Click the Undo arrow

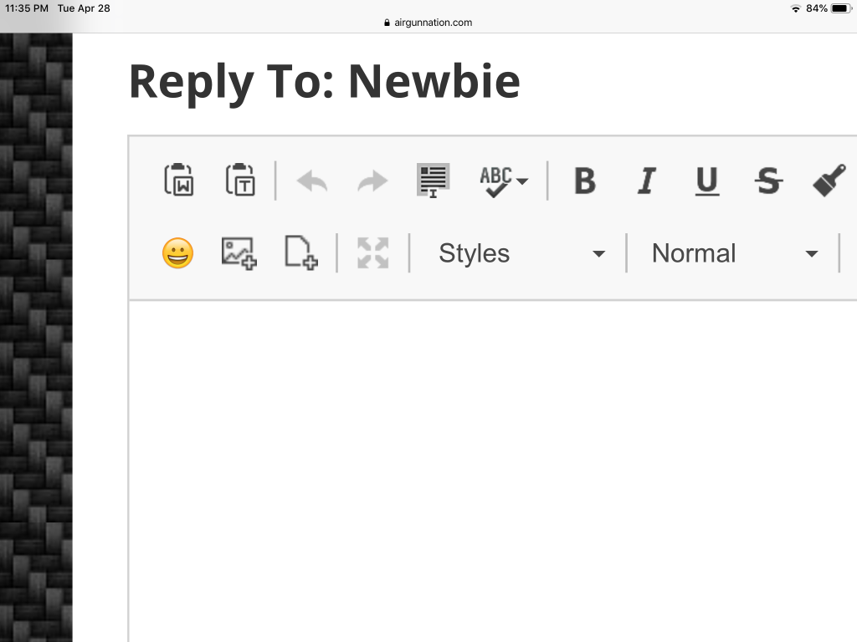311,181
